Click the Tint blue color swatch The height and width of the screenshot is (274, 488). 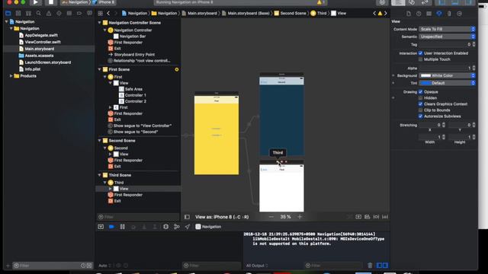425,83
